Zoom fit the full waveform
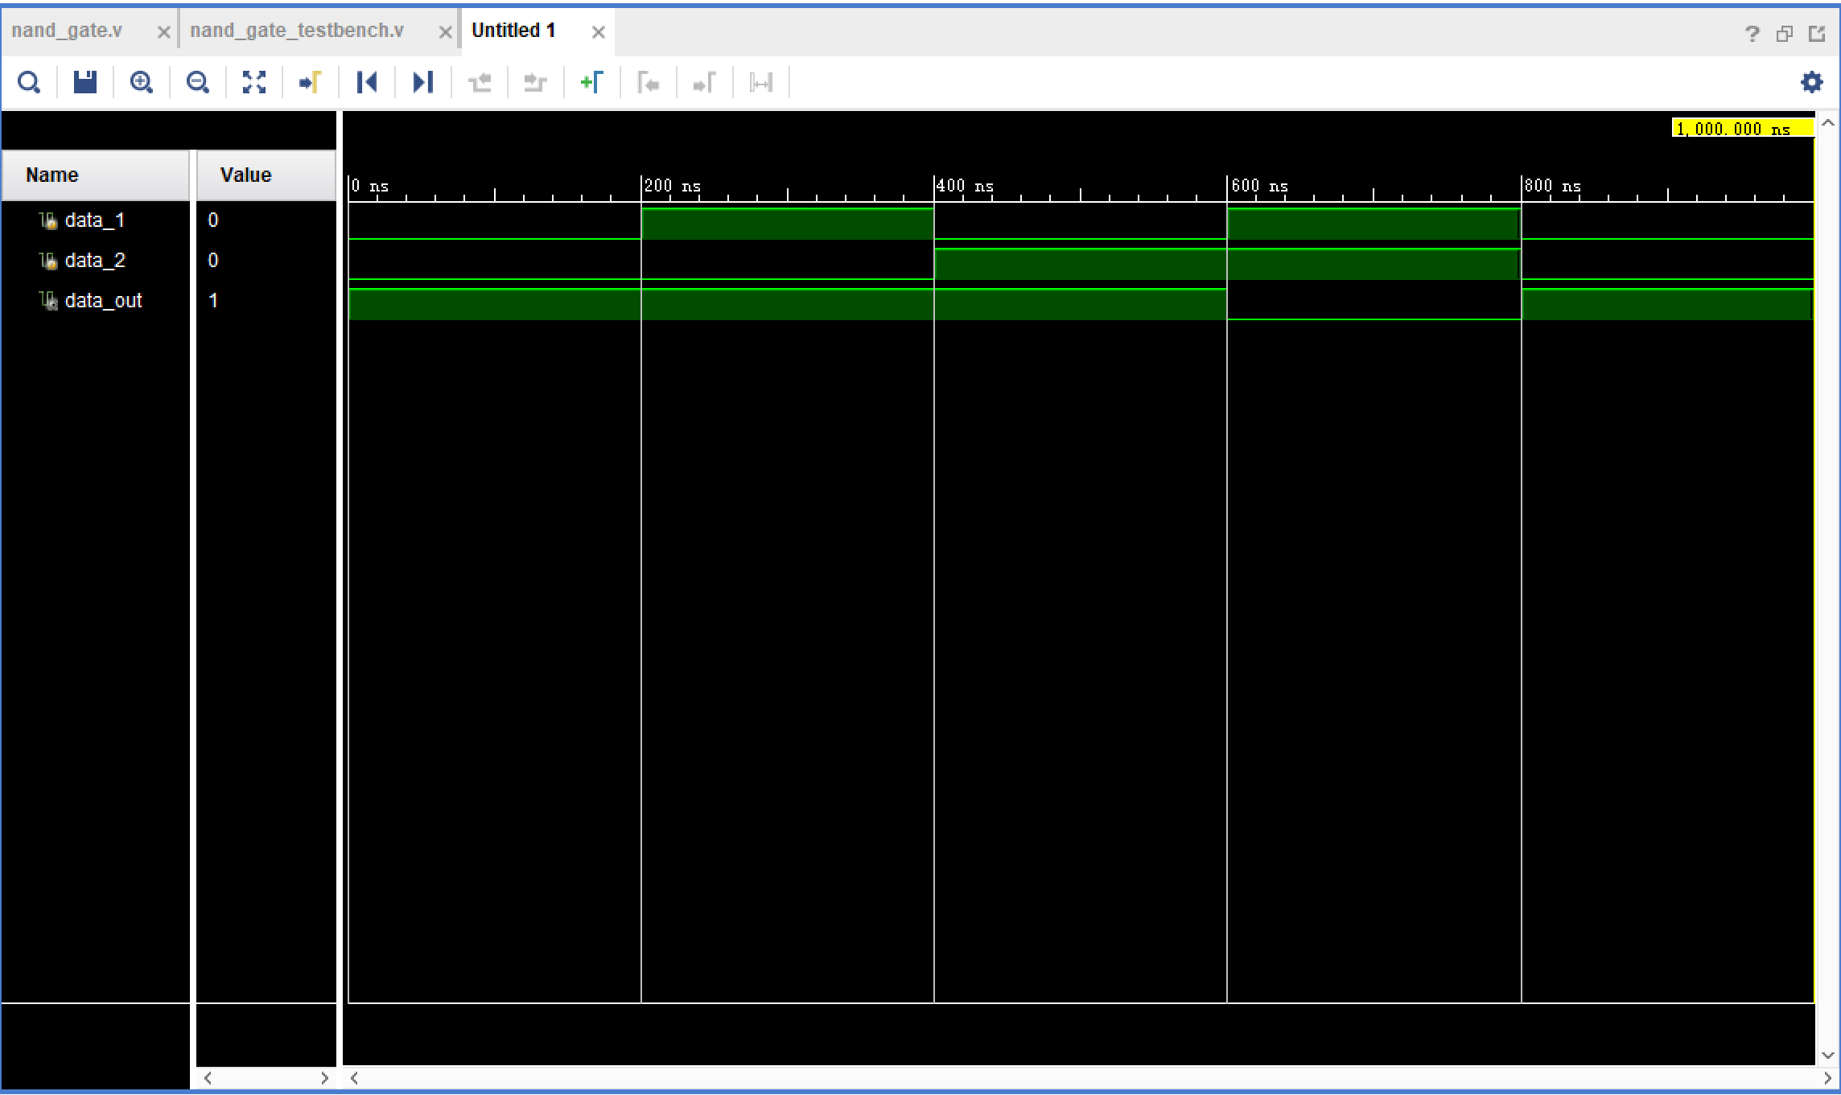The height and width of the screenshot is (1095, 1841). tap(254, 82)
